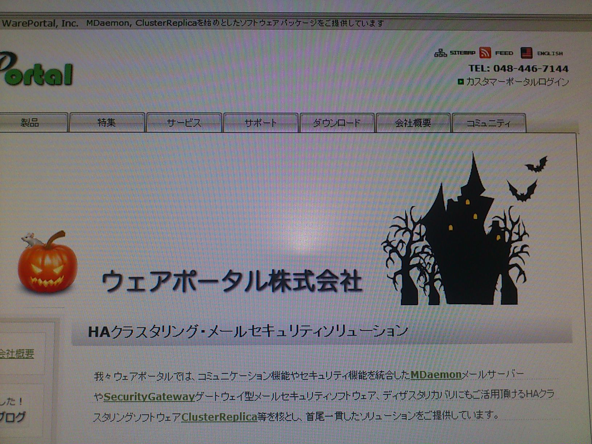Click the orange RSS feed icon

point(485,53)
